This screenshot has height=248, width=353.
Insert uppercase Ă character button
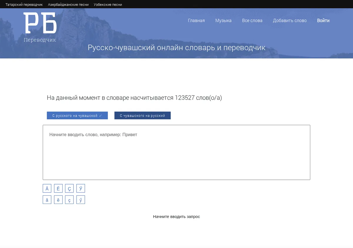pos(47,189)
